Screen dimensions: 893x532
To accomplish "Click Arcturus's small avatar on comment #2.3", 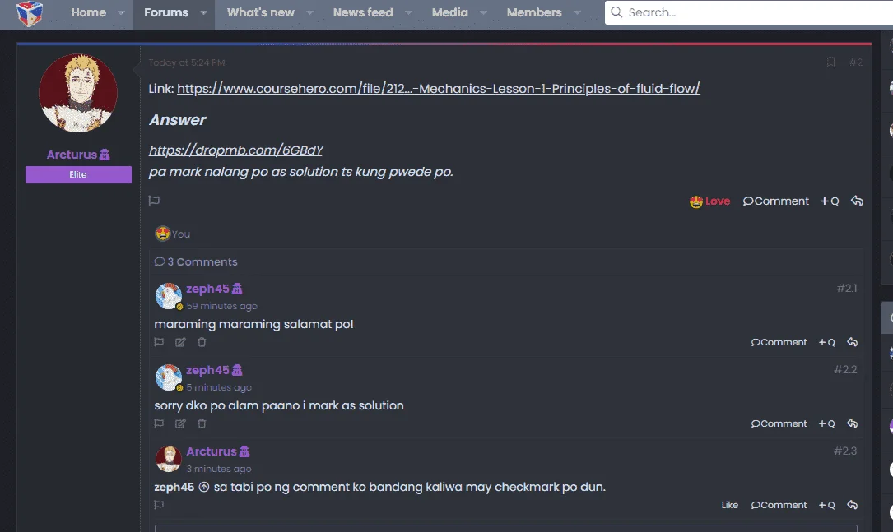I will coord(169,459).
